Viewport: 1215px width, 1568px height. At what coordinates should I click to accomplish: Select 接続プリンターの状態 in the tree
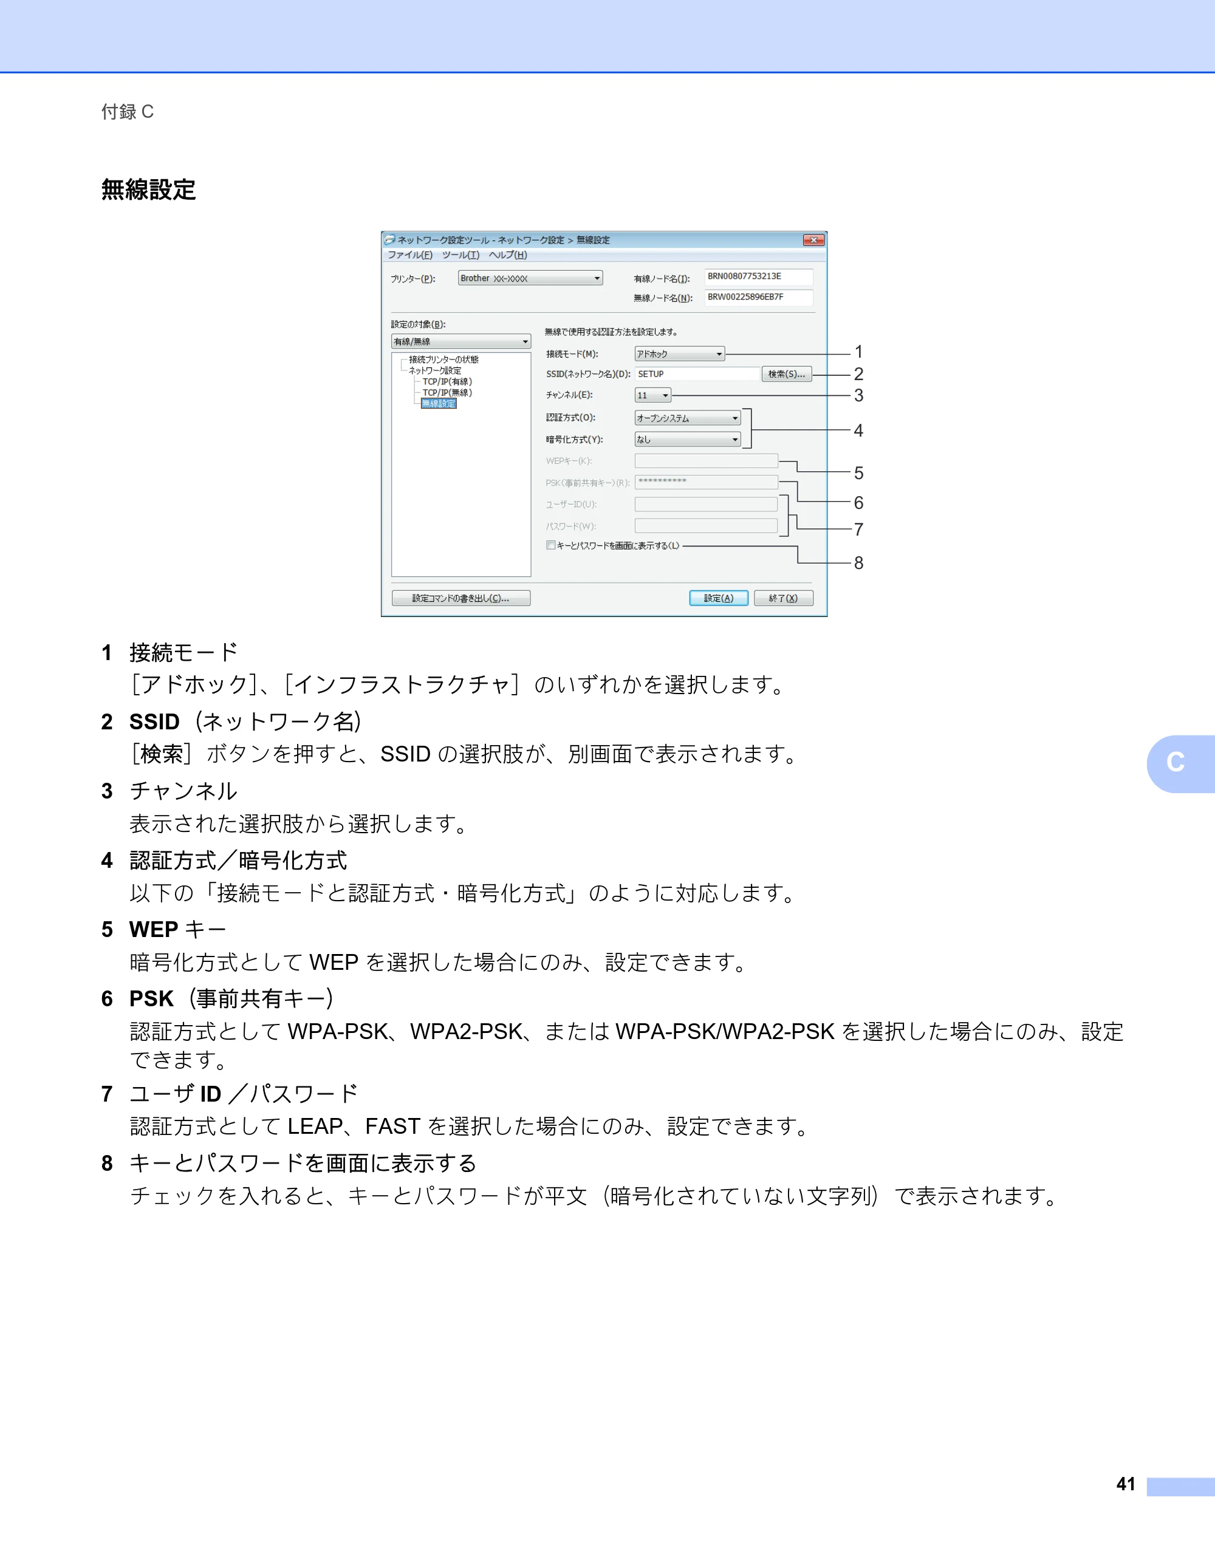tap(443, 360)
